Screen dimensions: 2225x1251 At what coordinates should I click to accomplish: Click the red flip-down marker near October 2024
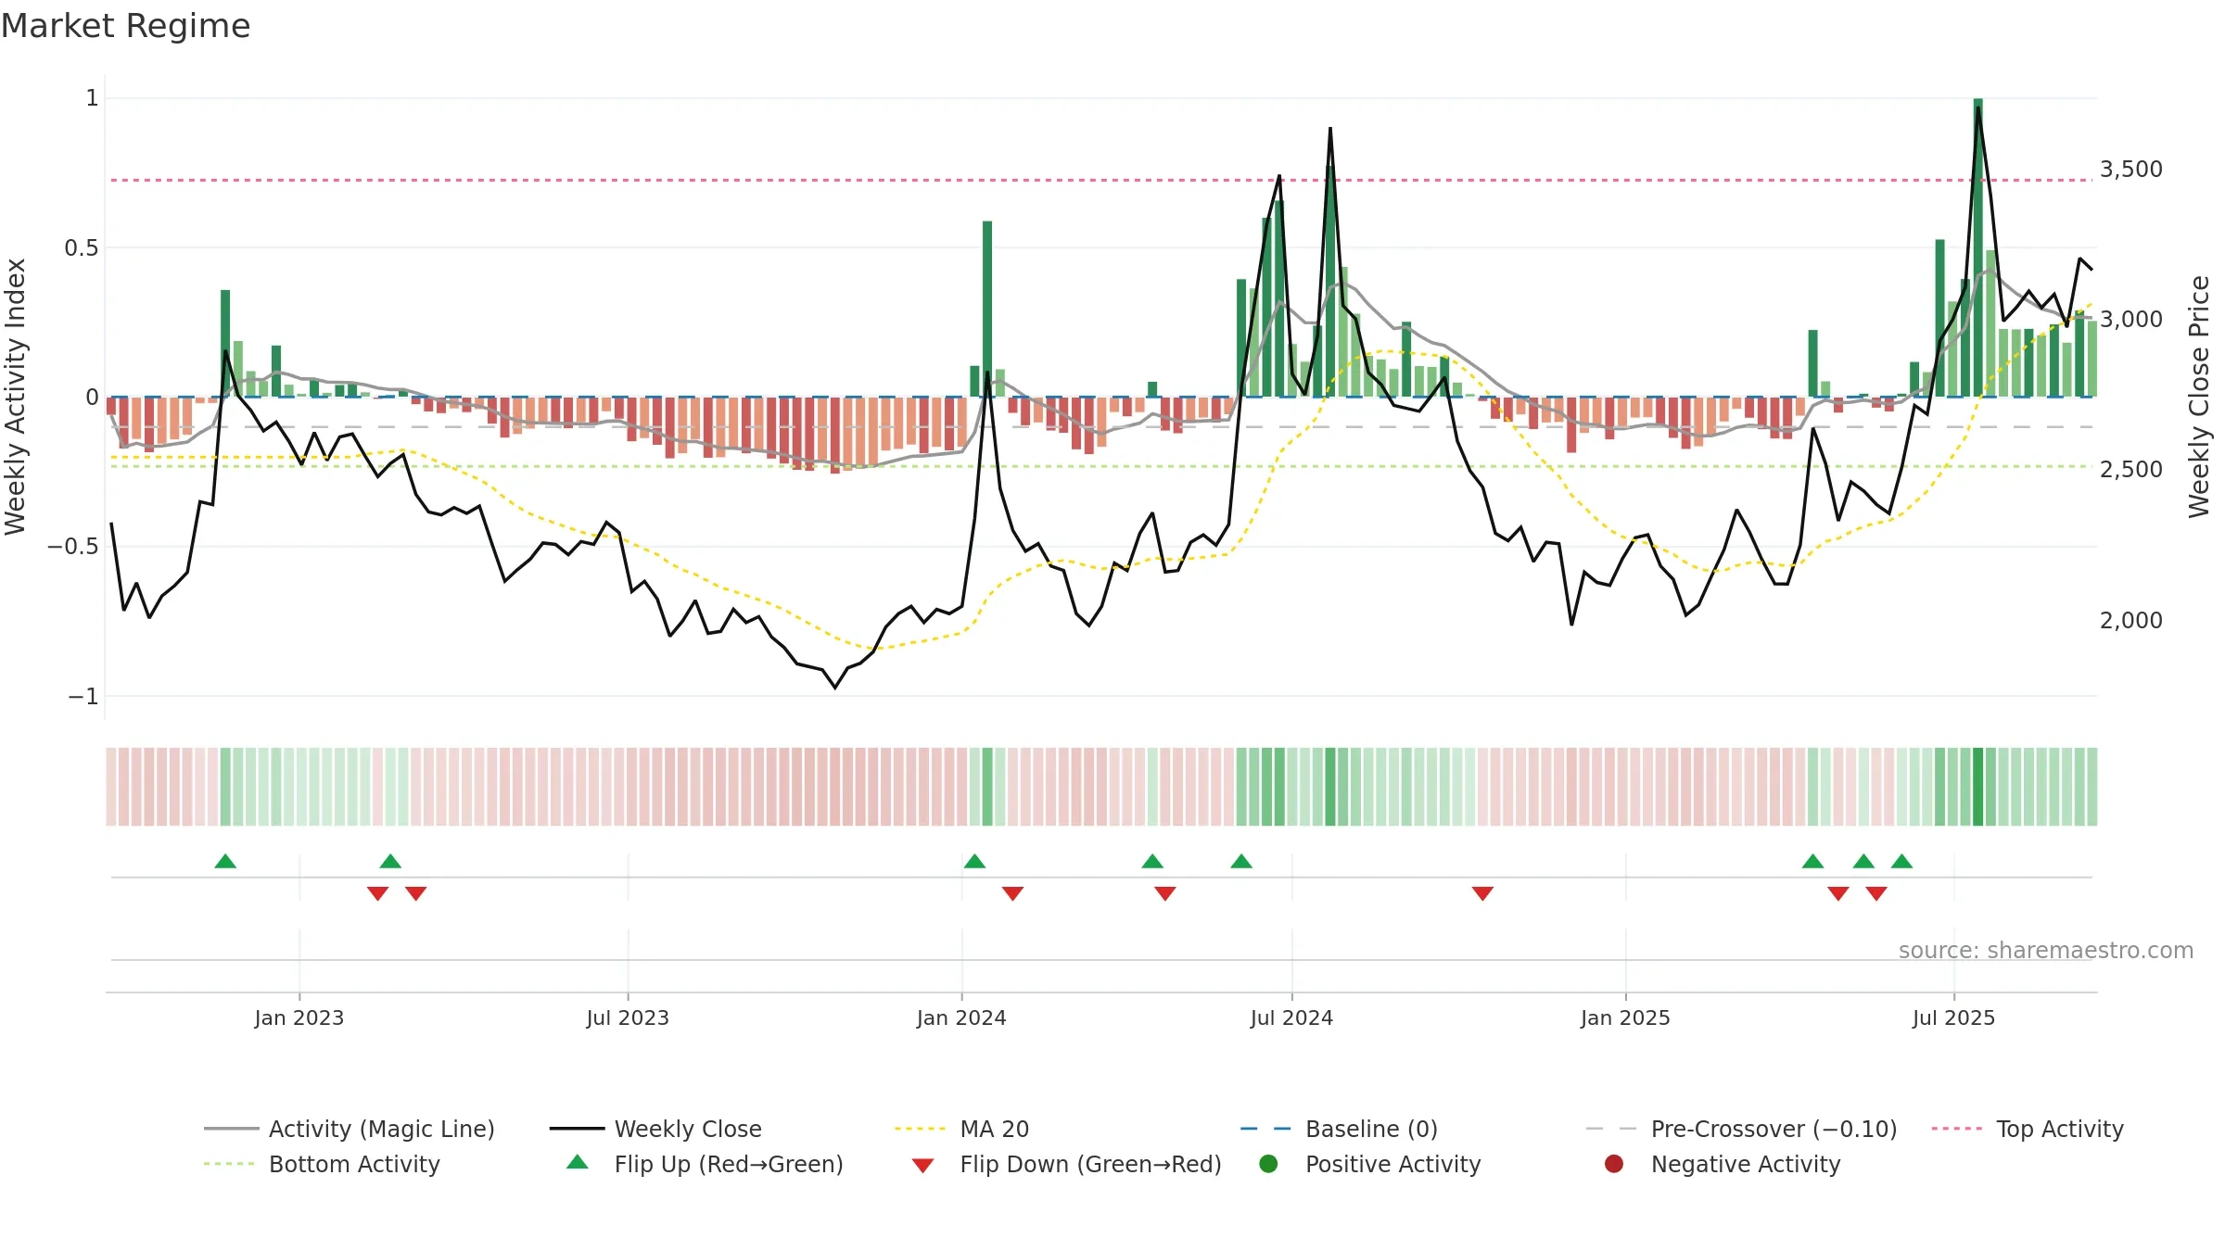(1482, 893)
